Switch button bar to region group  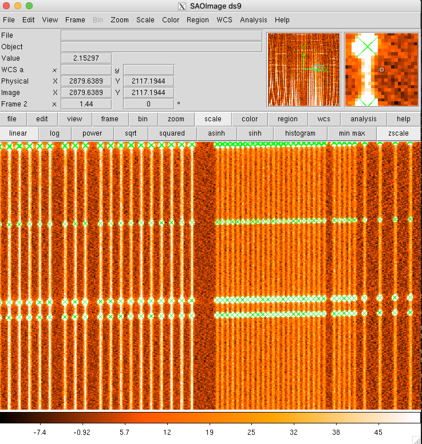[x=287, y=119]
